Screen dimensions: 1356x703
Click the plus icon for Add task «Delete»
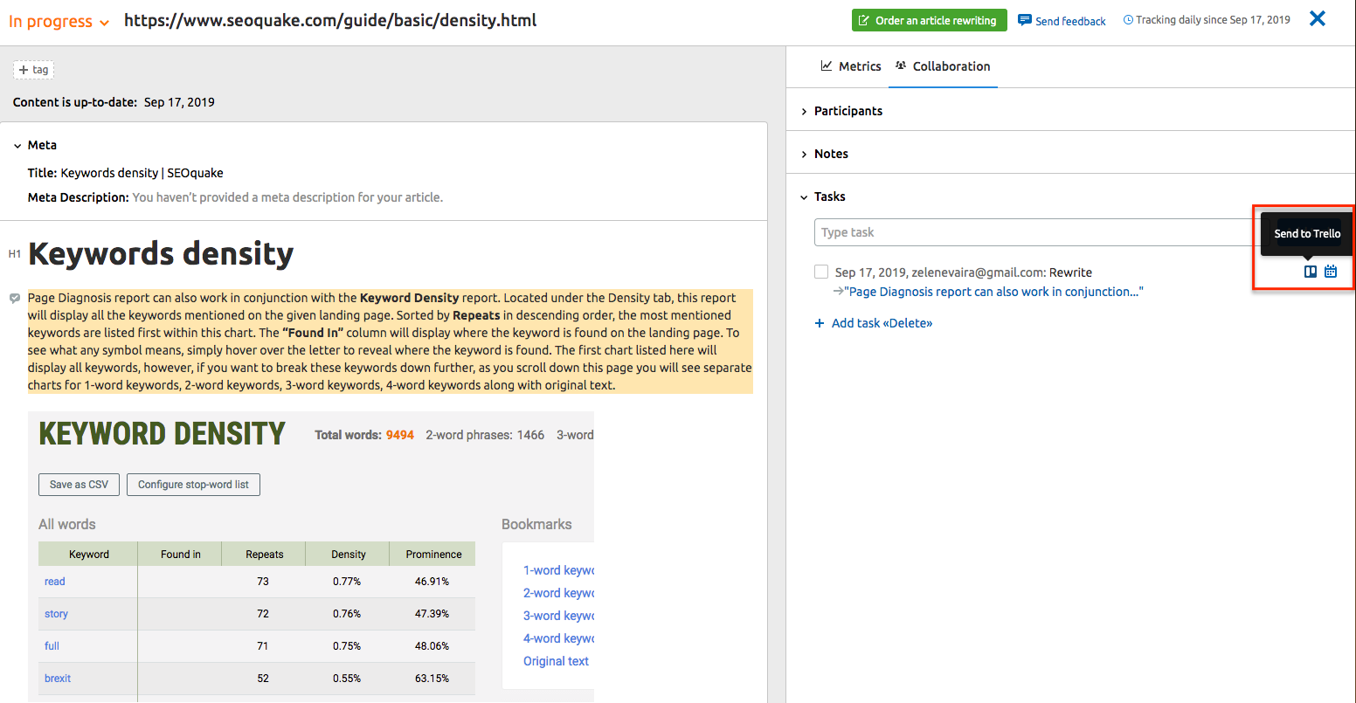(x=820, y=323)
